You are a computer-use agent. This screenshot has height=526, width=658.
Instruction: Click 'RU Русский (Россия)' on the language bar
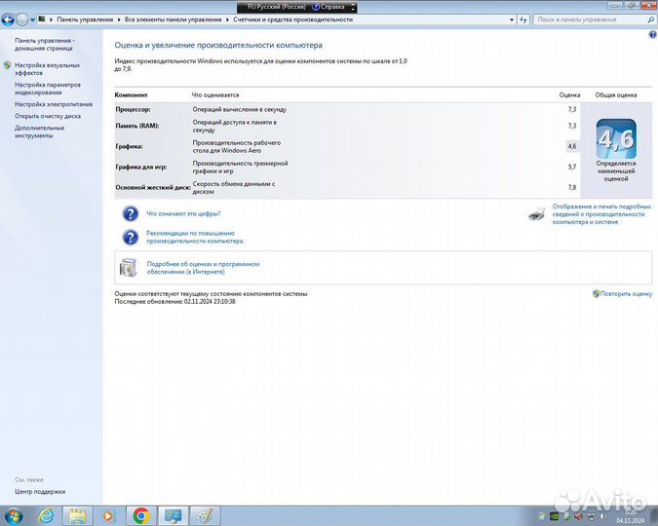(x=277, y=7)
